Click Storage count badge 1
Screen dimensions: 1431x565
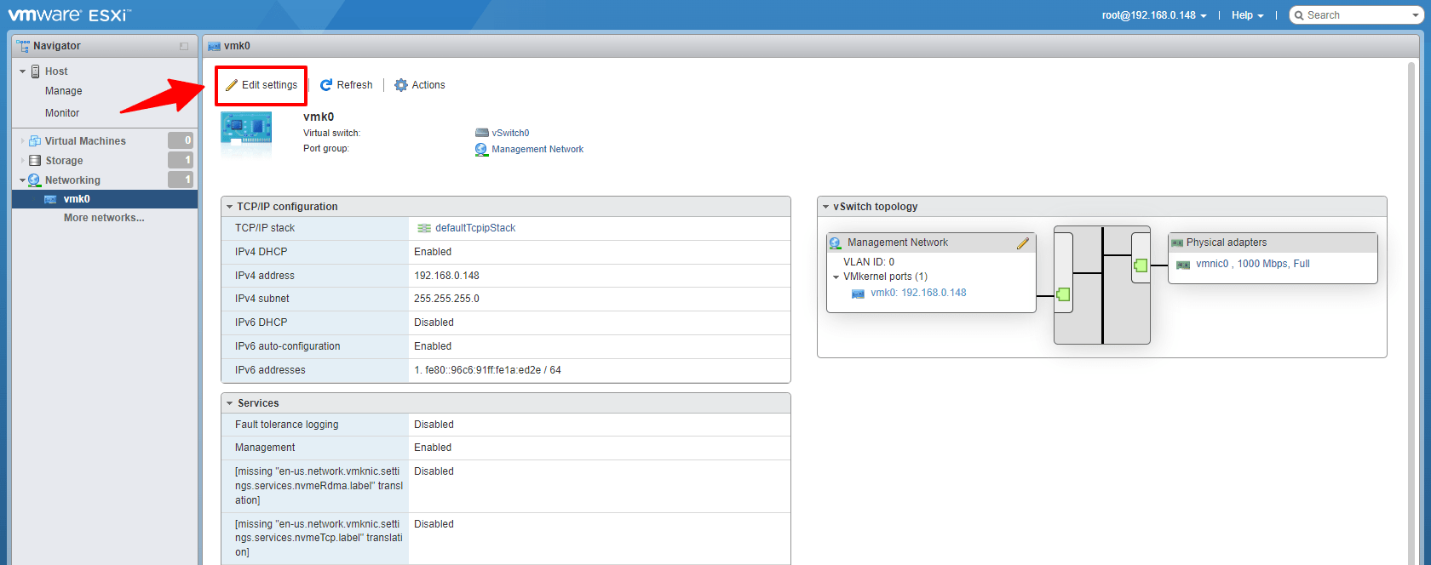coord(181,160)
